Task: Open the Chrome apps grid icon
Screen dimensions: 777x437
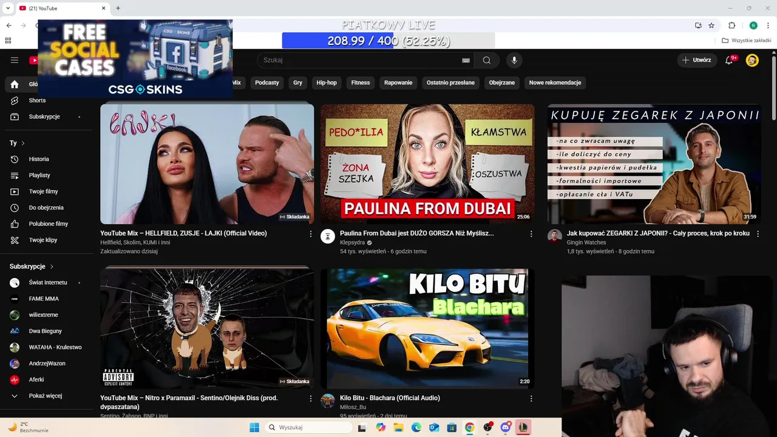Action: click(8, 41)
